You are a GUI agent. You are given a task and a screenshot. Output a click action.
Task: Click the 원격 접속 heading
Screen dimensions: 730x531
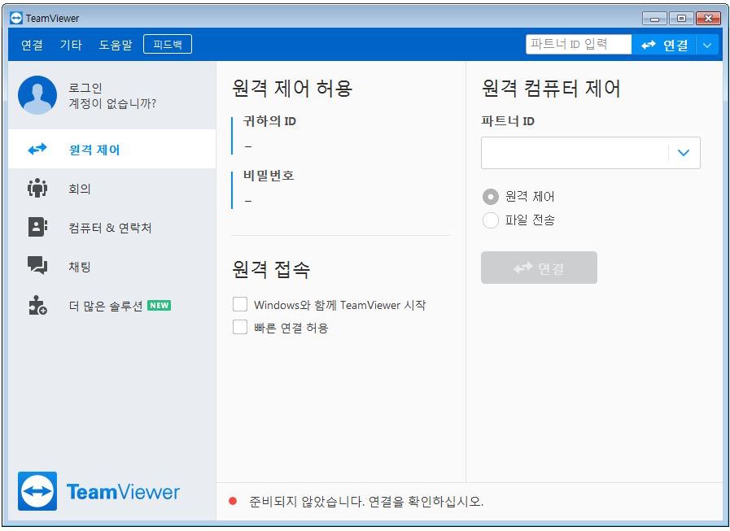pyautogui.click(x=271, y=269)
